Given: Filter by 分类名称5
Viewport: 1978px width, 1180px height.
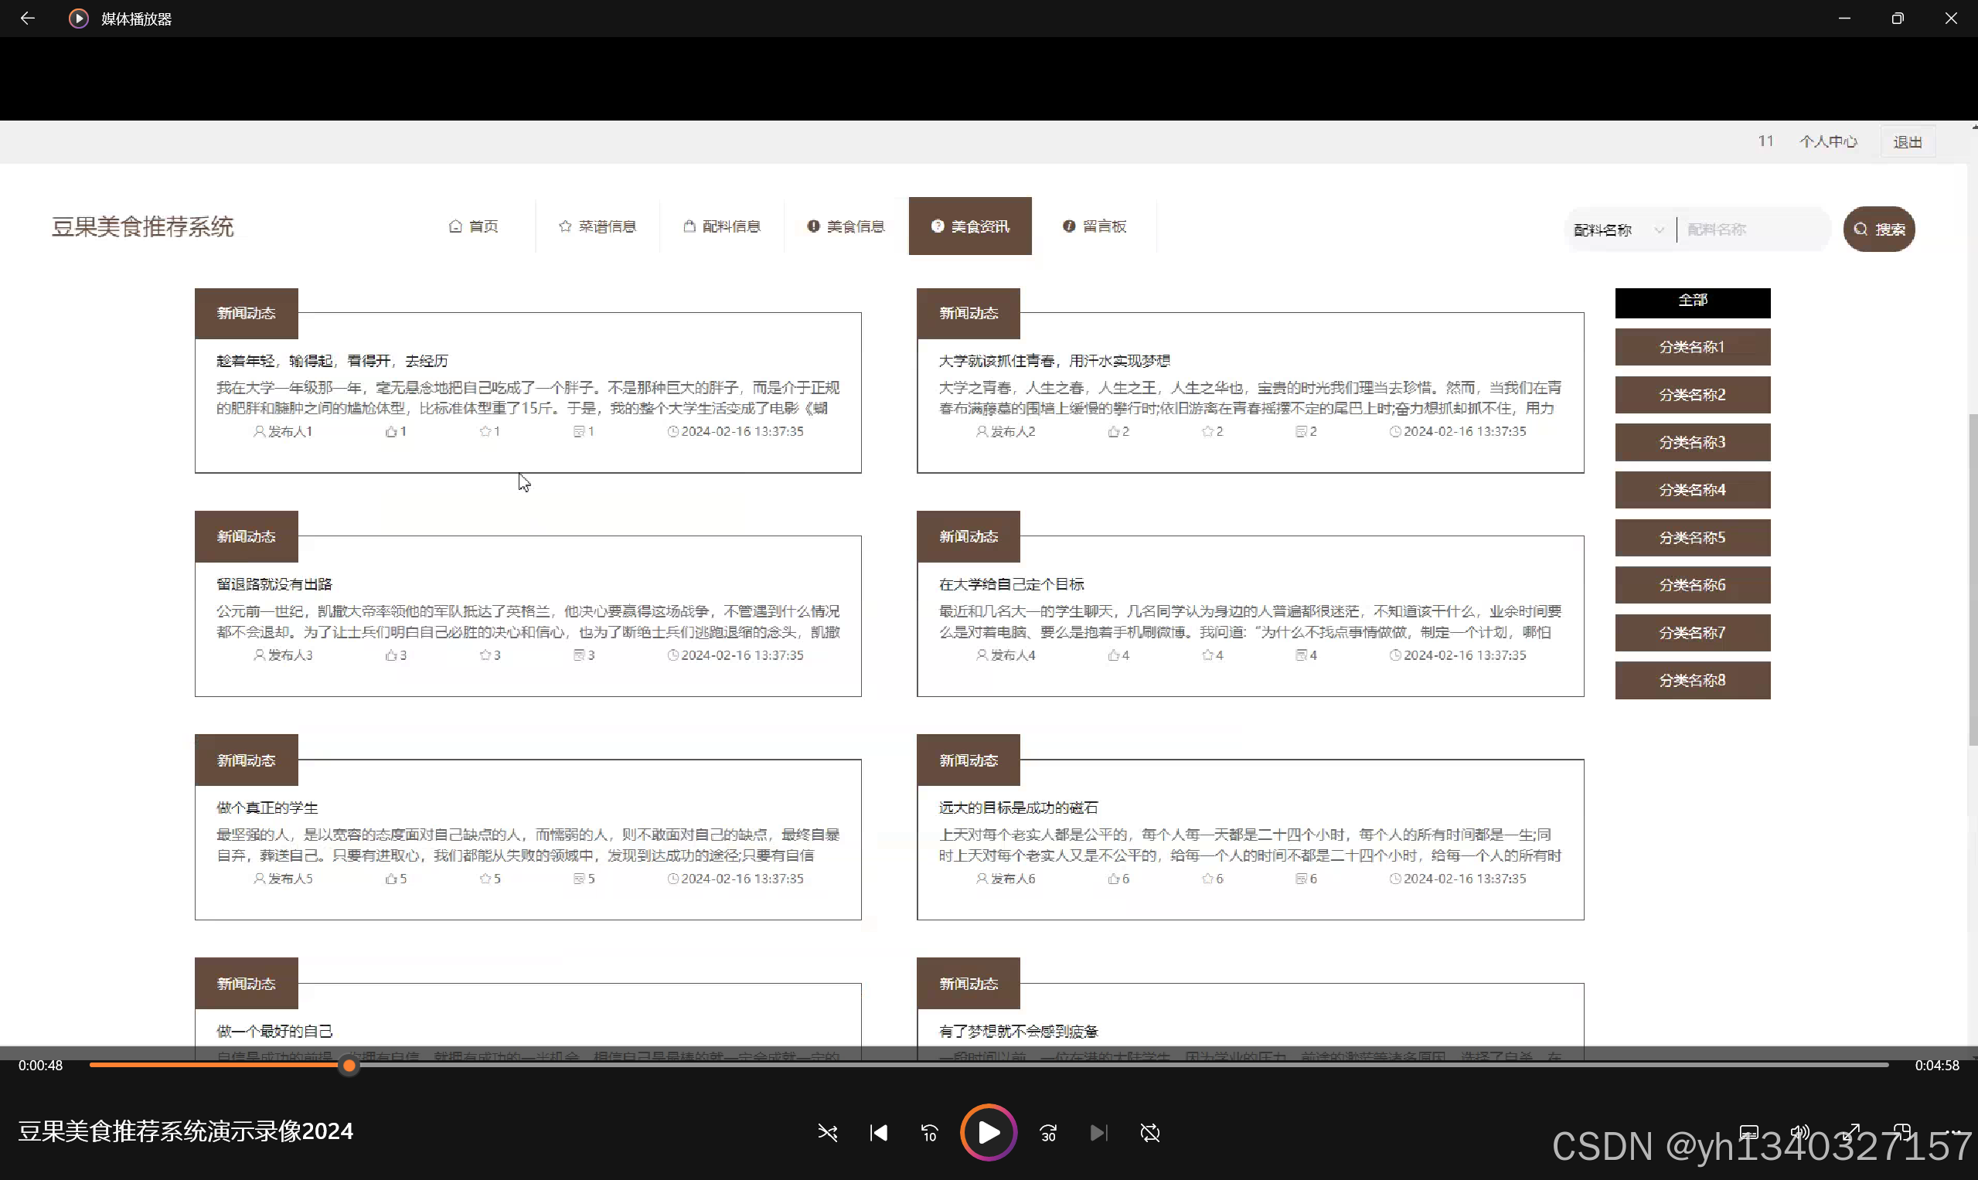Looking at the screenshot, I should point(1693,538).
